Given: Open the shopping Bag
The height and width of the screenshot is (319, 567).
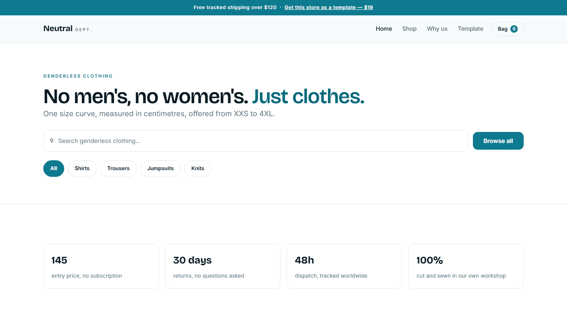Looking at the screenshot, I should (x=508, y=29).
